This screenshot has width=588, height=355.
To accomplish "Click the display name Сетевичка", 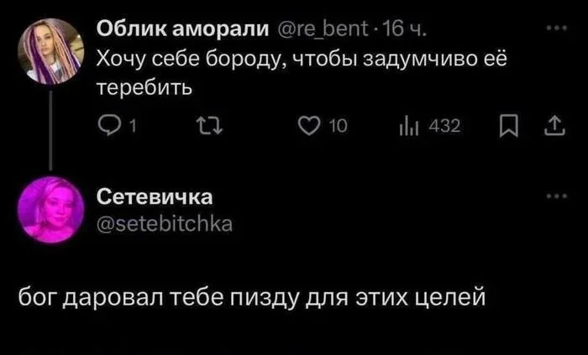I will (155, 197).
